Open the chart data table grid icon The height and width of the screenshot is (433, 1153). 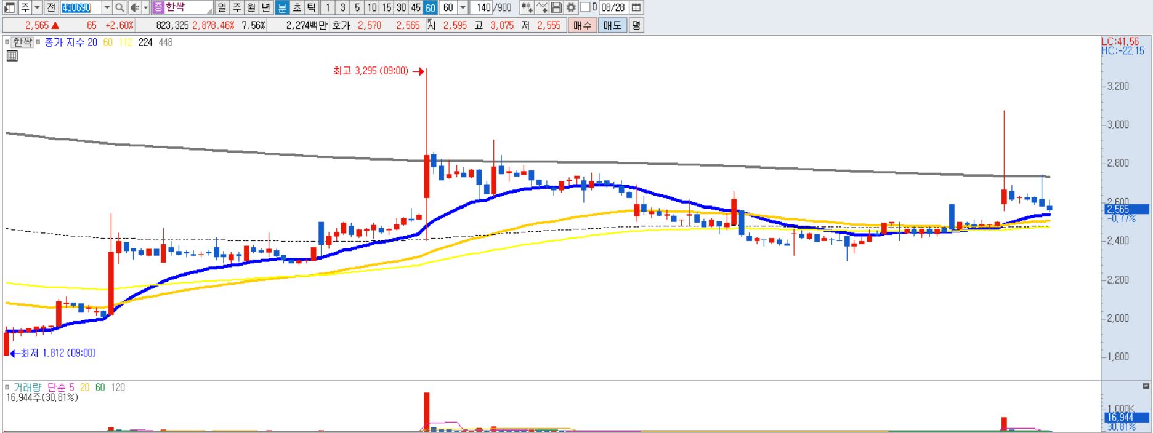[12, 56]
